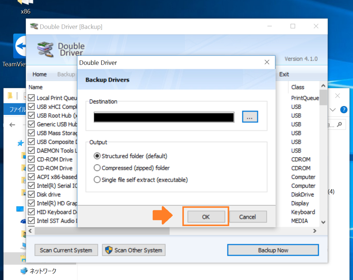353x280 pixels.
Task: Open the Backup menu item
Action: click(66, 74)
